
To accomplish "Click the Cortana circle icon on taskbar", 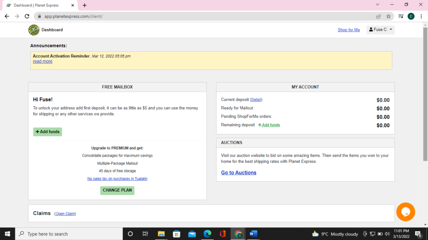I will click(x=130, y=234).
